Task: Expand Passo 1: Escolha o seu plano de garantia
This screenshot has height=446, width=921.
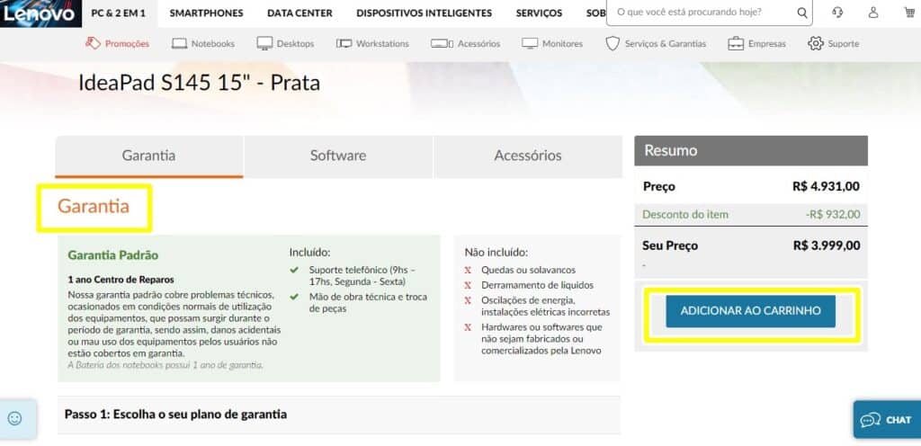Action: pyautogui.click(x=339, y=415)
